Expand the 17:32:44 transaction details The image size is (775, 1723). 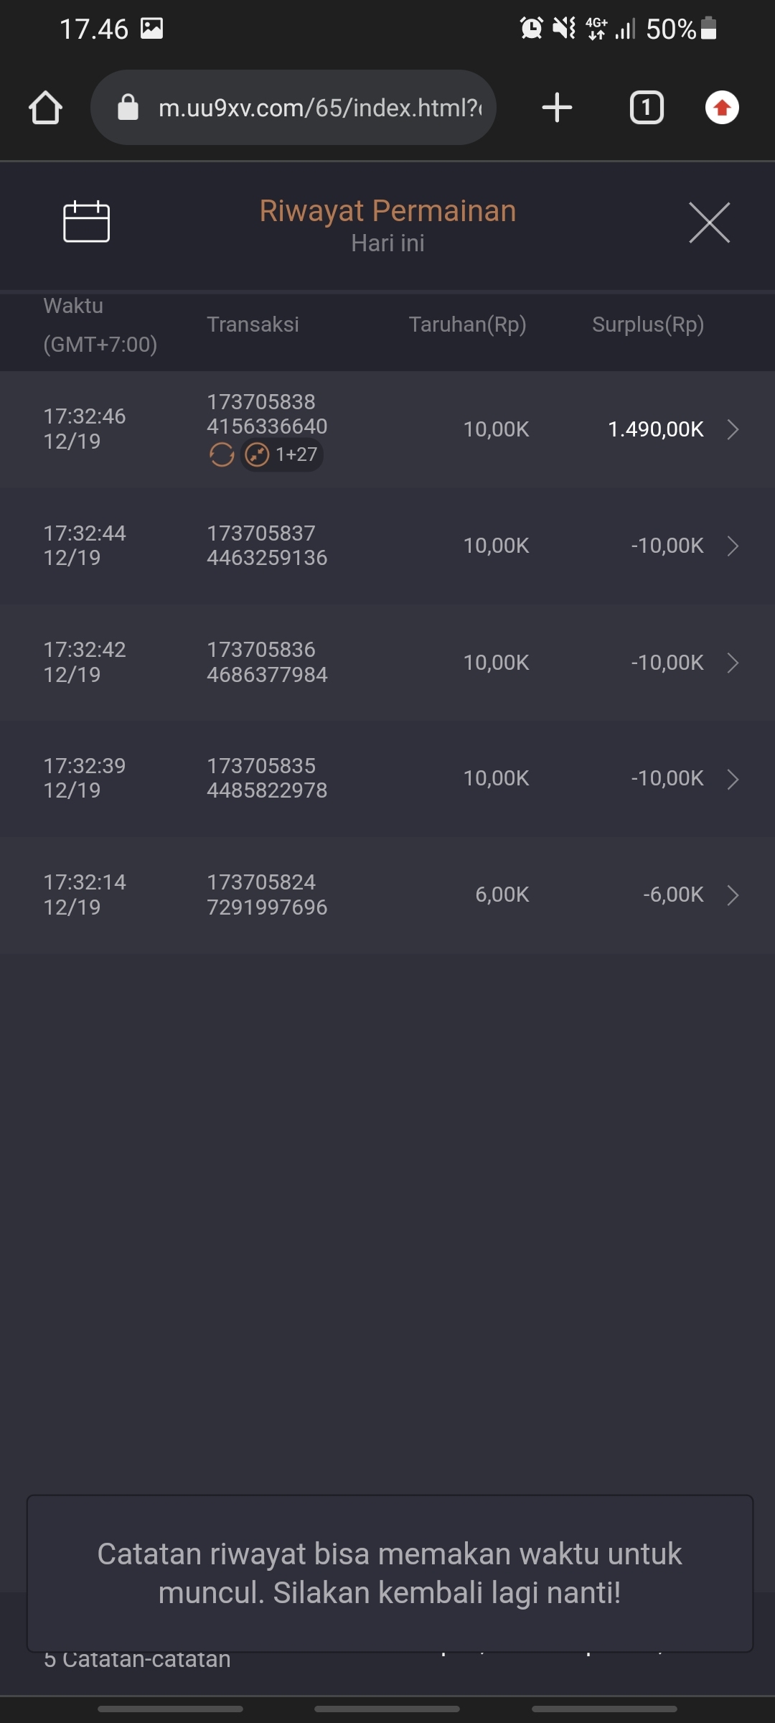(733, 546)
